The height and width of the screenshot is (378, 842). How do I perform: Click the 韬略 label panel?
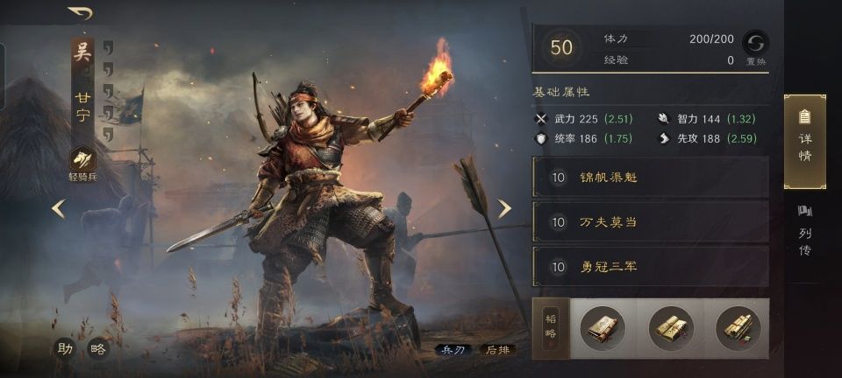pos(550,328)
